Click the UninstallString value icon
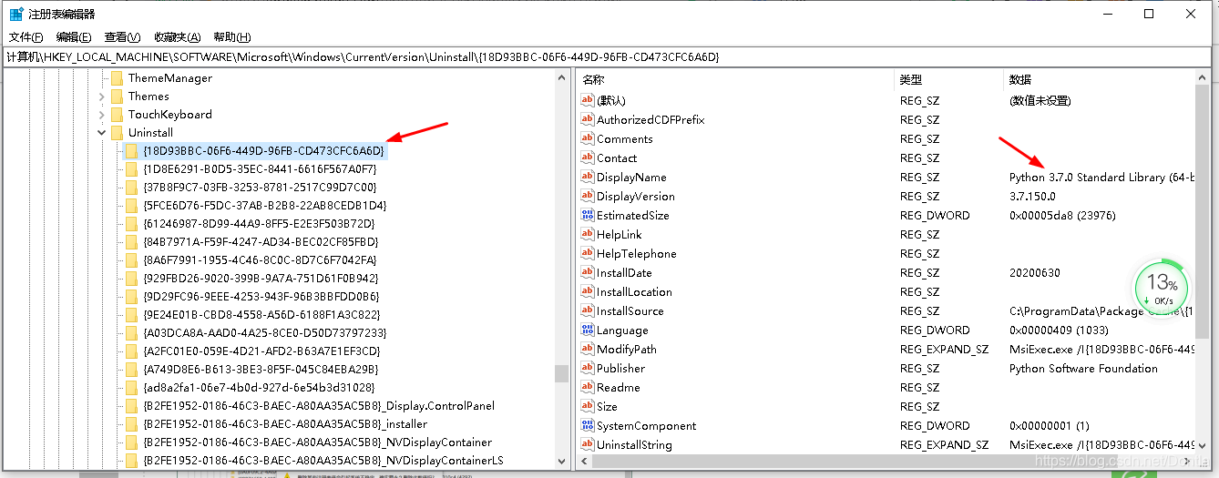 click(x=588, y=444)
